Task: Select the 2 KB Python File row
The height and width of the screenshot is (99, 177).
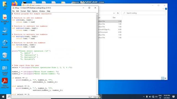Action: tap(110, 21)
